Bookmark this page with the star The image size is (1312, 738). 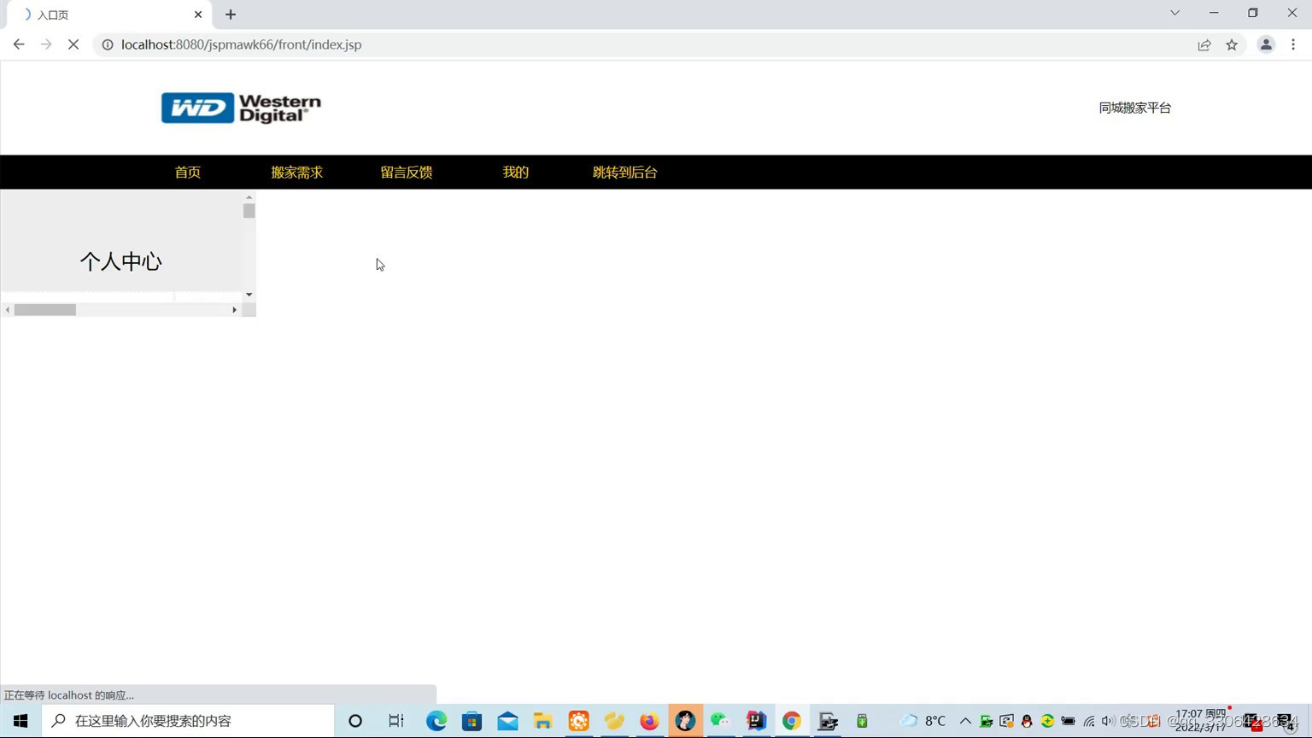click(x=1232, y=44)
